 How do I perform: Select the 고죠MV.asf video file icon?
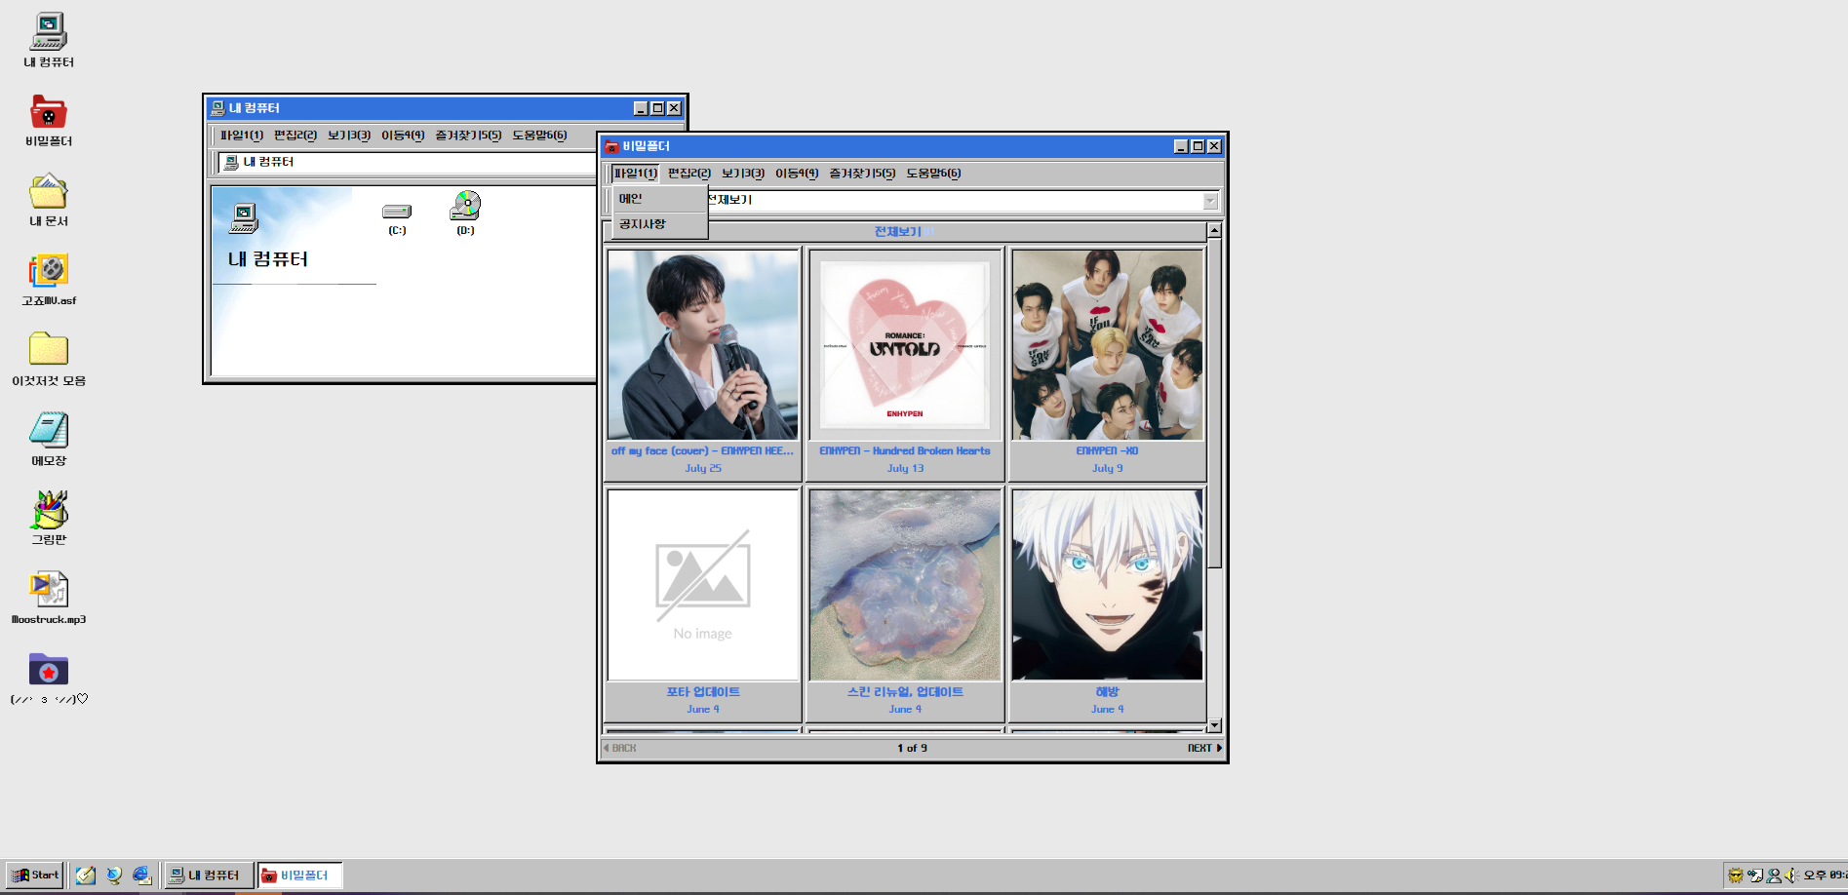48,279
